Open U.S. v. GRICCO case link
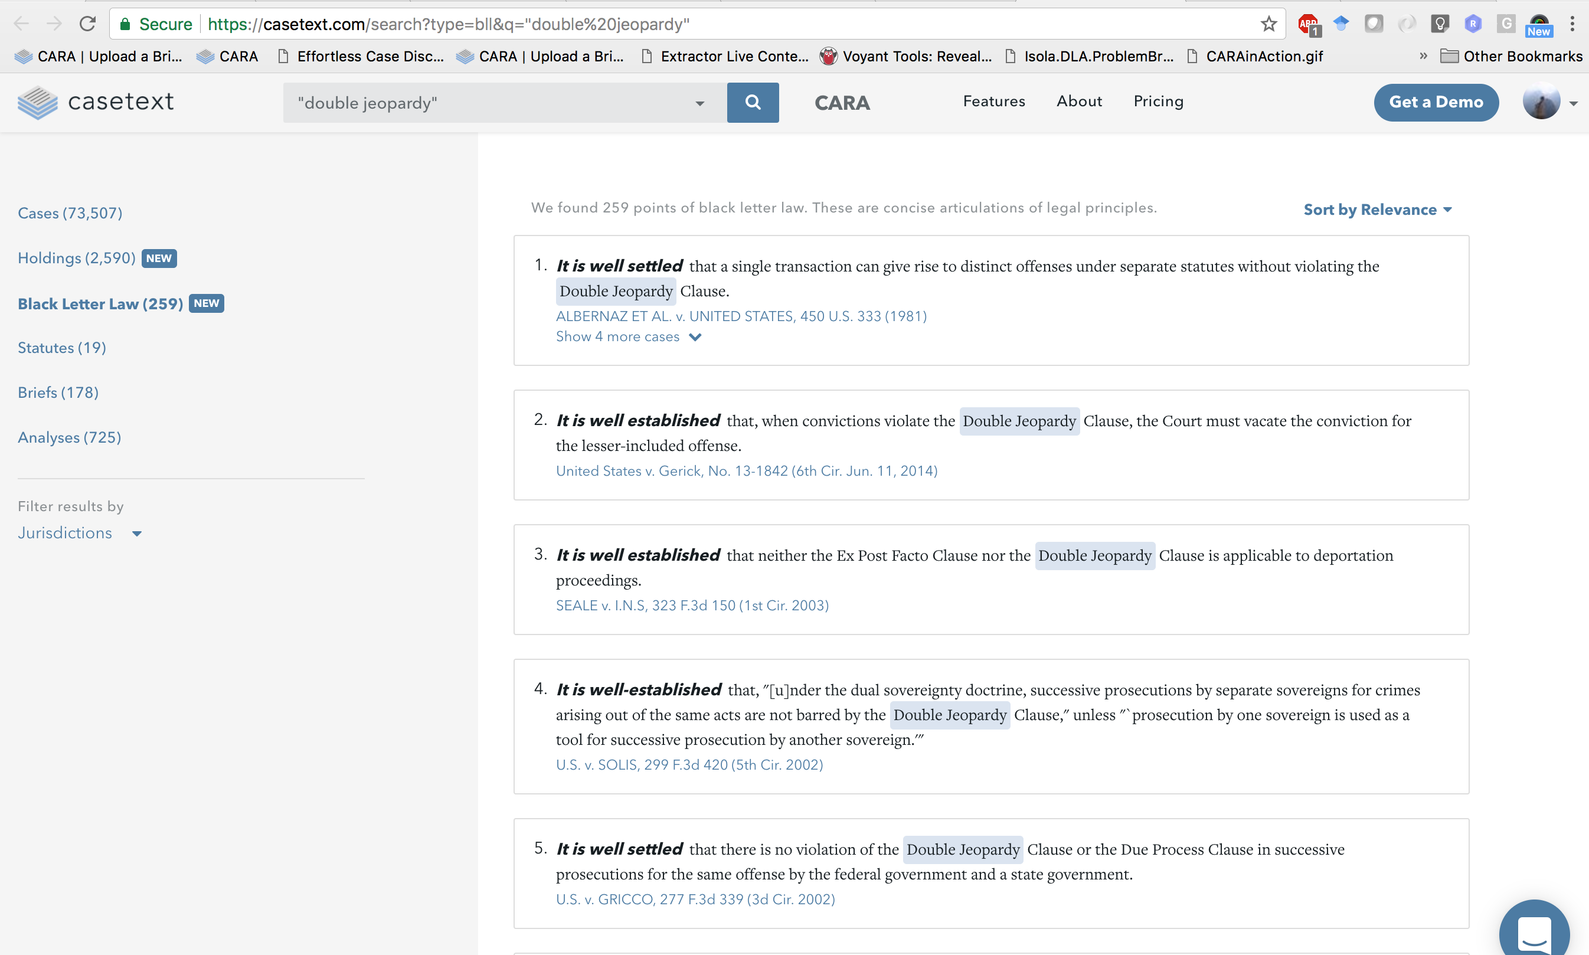1589x955 pixels. coord(695,899)
